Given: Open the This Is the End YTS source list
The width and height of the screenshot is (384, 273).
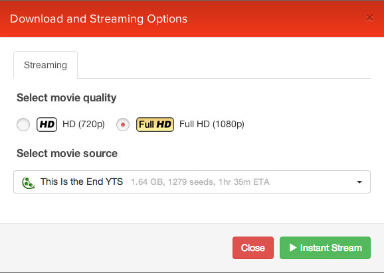Looking at the screenshot, I should pos(192,182).
